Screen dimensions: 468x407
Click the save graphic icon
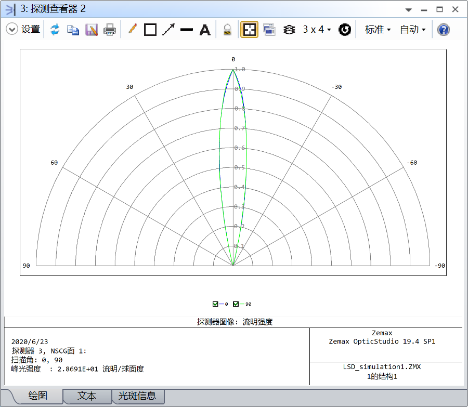coord(92,30)
